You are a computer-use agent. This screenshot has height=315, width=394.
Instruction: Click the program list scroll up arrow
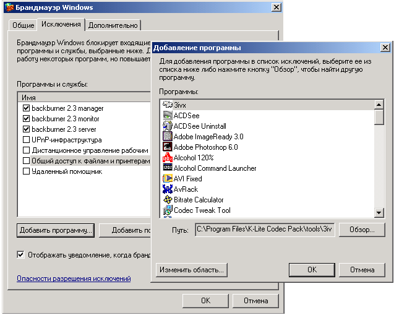379,105
